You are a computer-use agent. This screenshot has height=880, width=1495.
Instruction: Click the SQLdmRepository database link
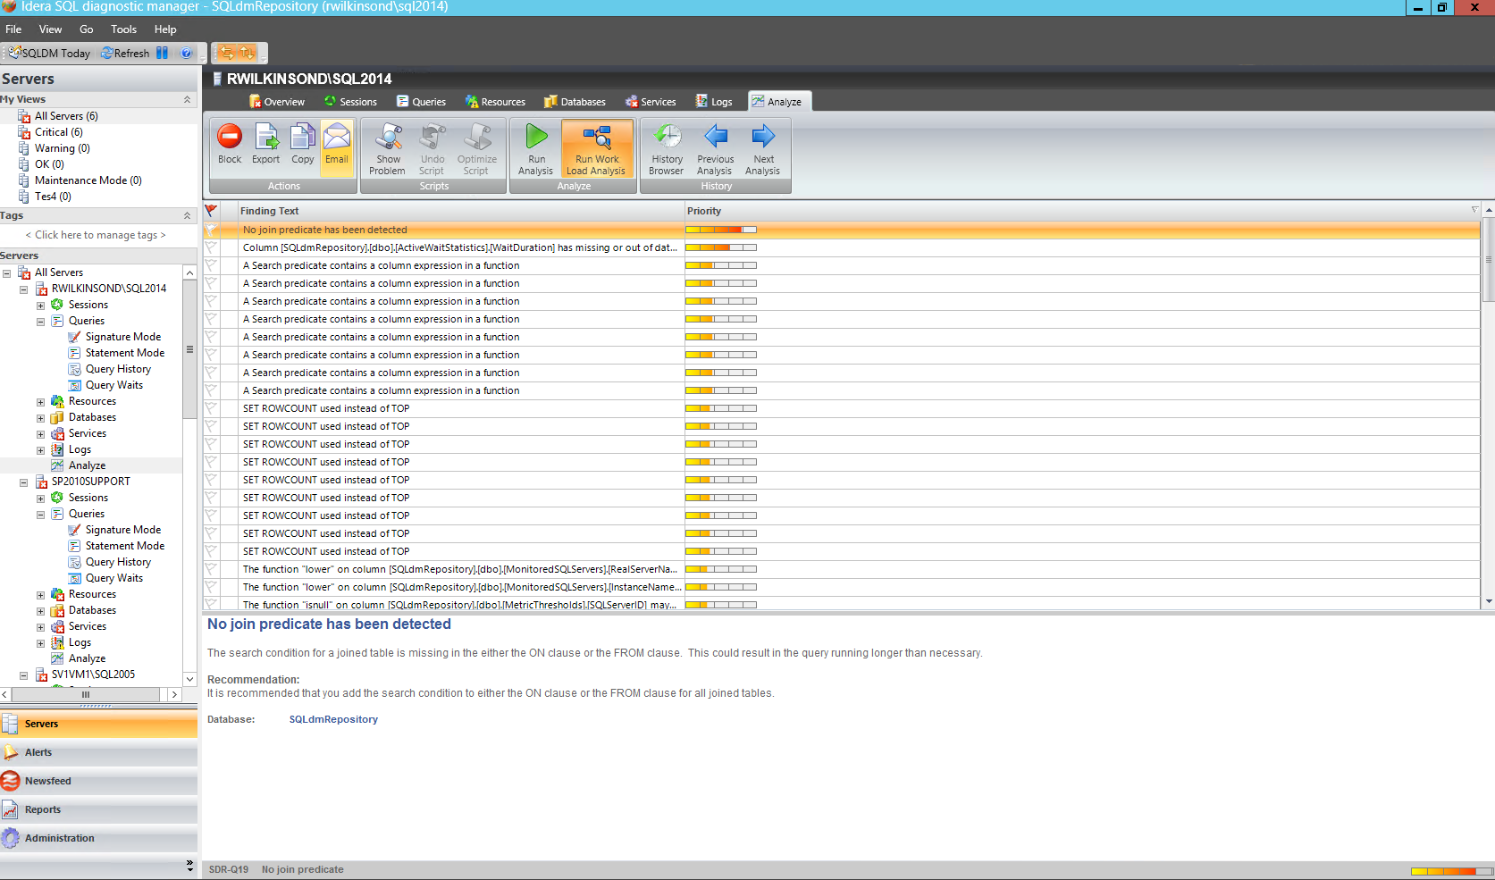point(333,719)
